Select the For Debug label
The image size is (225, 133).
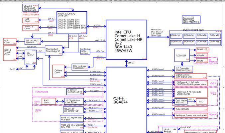(85, 49)
